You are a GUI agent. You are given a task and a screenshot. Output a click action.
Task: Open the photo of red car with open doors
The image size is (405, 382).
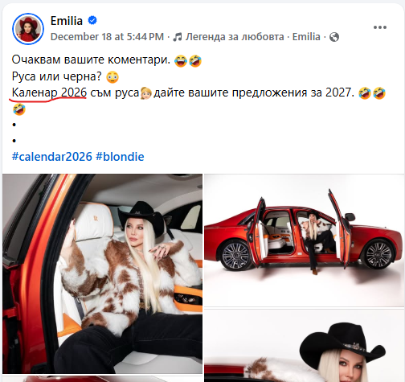pyautogui.click(x=304, y=240)
